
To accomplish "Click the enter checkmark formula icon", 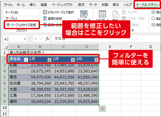I will 41,39.
